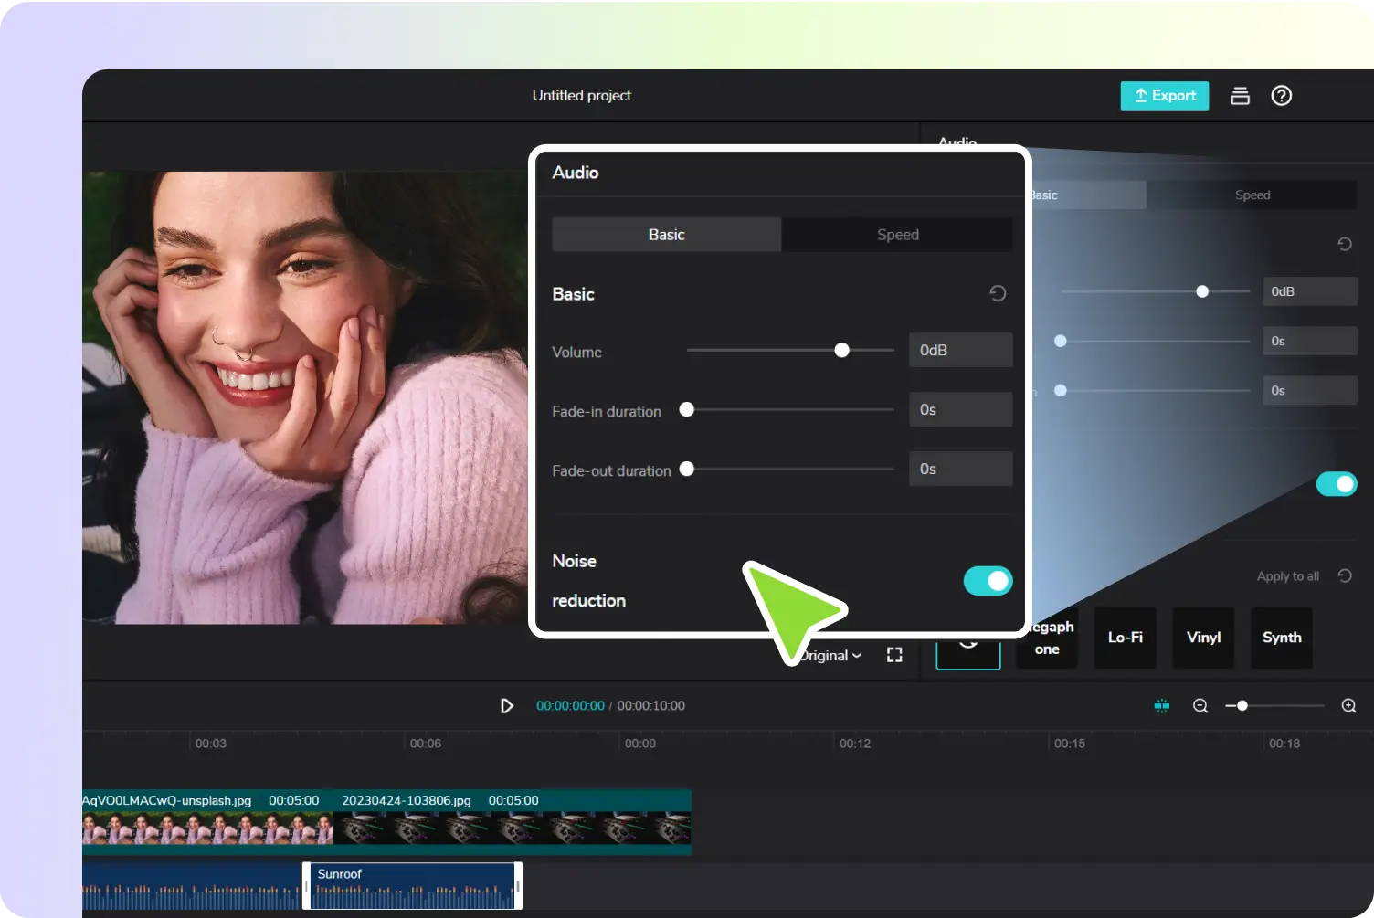
Task: Click the fullscreen preview icon
Action: pos(894,655)
